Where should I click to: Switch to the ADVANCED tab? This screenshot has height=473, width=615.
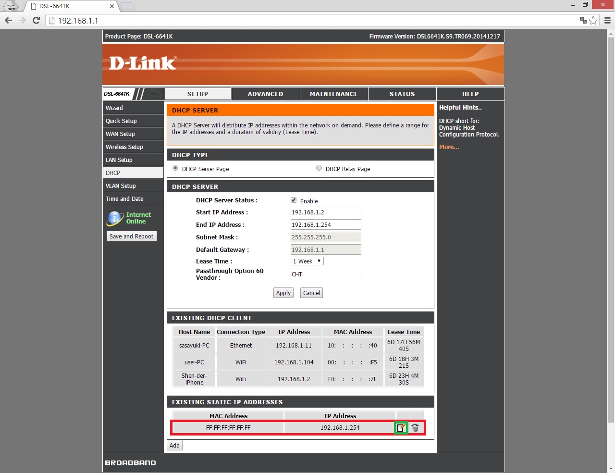(266, 94)
